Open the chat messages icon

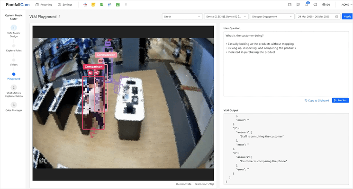tap(298, 5)
